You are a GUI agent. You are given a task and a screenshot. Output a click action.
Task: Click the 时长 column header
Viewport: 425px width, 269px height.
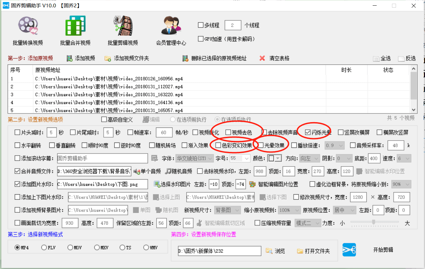click(x=346, y=70)
